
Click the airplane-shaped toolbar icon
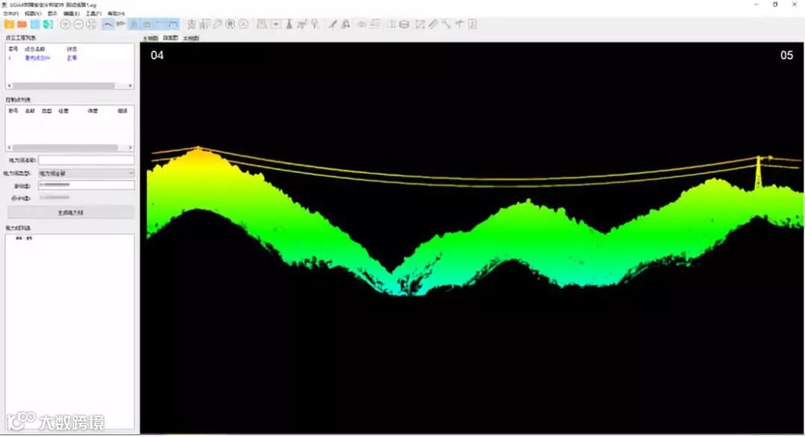302,24
